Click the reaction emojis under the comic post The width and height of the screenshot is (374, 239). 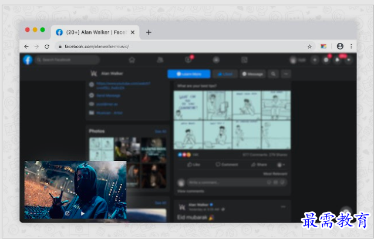coord(184,155)
